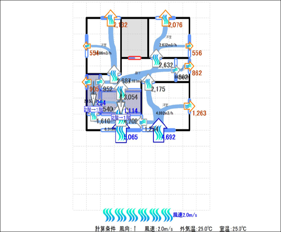Click the 540 value in hatched stair area

(x=108, y=109)
